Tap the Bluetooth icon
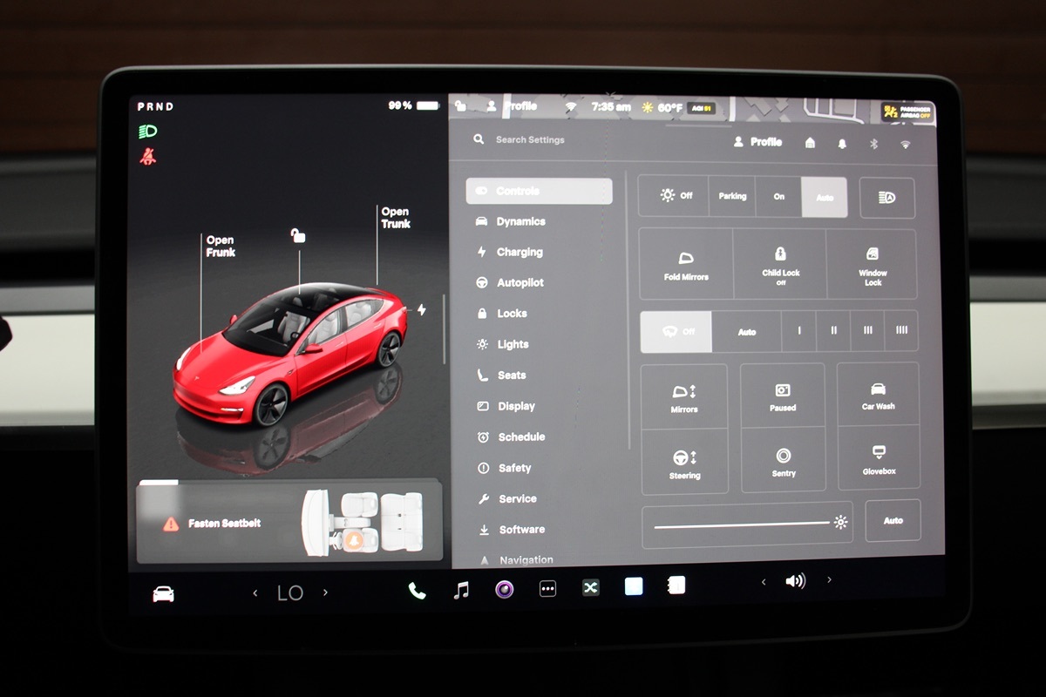Screen dimensions: 1046x697 click(x=873, y=144)
